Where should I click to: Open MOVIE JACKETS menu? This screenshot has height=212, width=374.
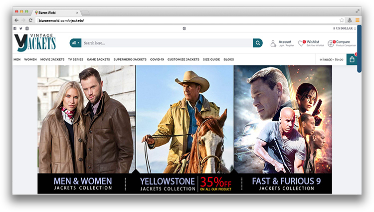click(52, 59)
